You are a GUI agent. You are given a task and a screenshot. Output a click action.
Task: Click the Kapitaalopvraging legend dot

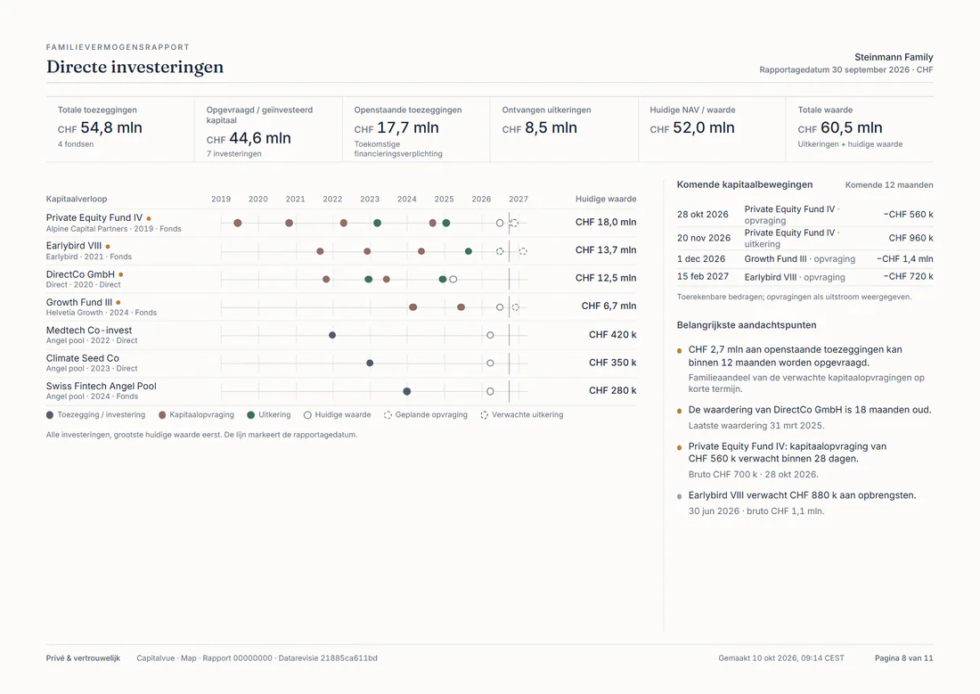(162, 415)
